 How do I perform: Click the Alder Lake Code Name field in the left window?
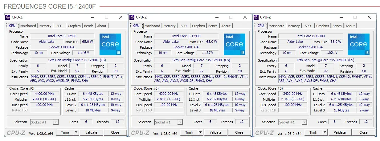47,42
